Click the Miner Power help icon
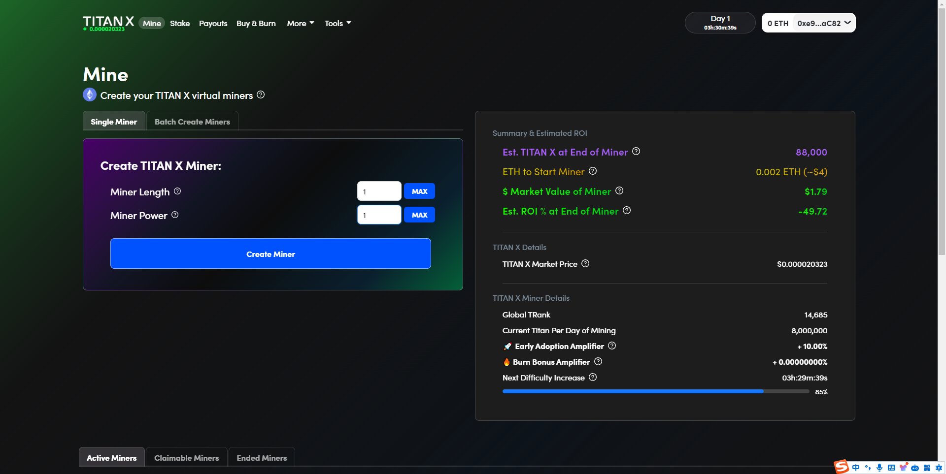 pos(175,215)
